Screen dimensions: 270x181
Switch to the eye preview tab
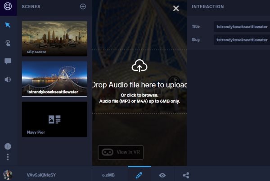(162, 175)
